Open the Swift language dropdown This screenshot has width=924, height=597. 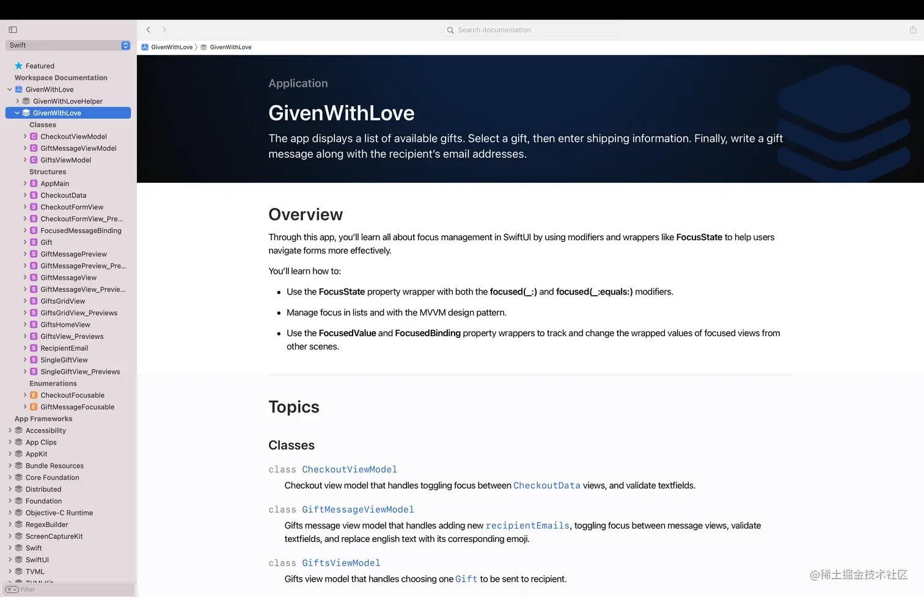[68, 45]
